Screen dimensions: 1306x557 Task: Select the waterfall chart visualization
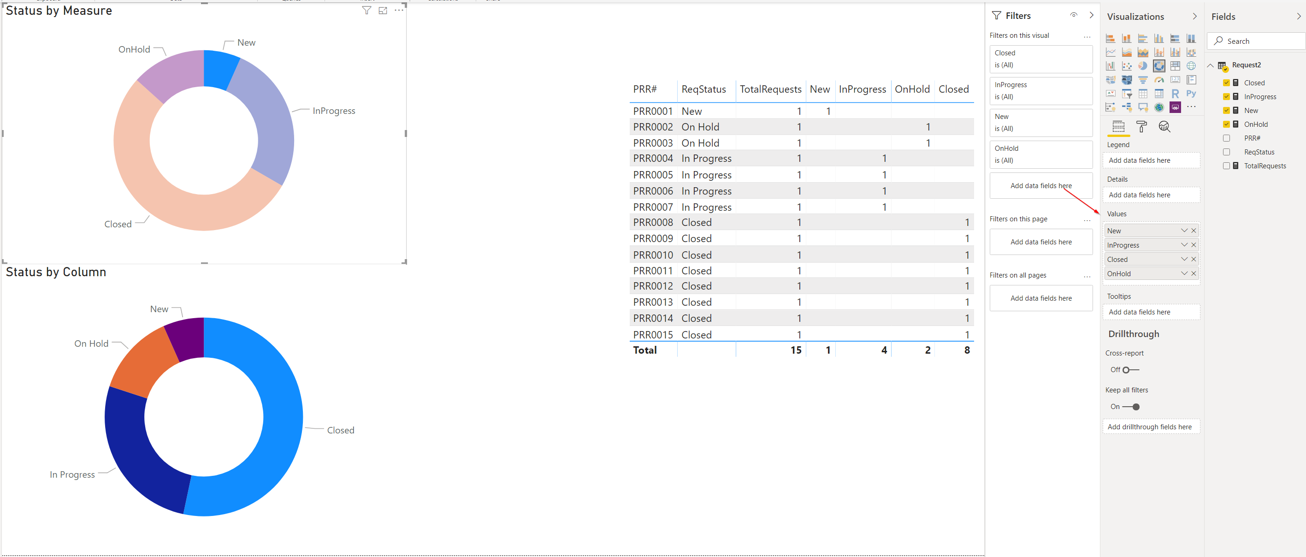pyautogui.click(x=1110, y=65)
